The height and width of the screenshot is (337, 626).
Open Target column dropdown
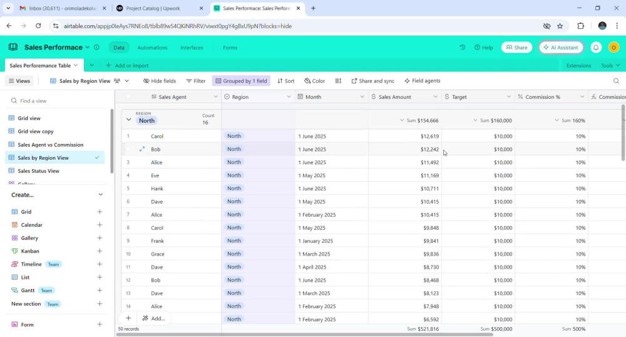(x=508, y=96)
